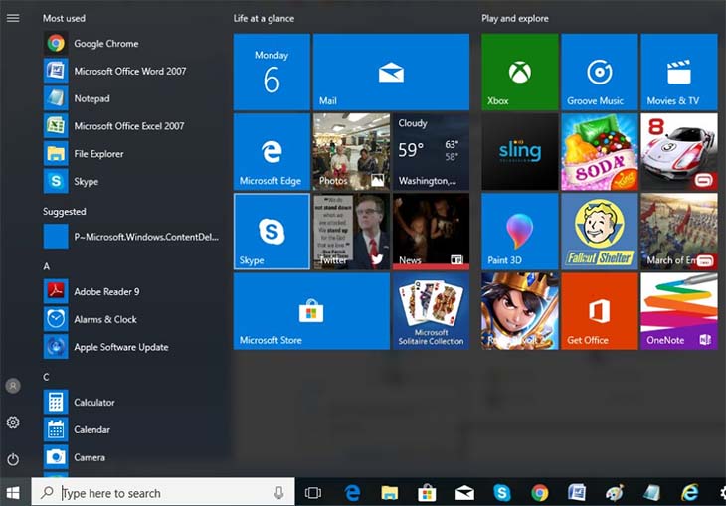The height and width of the screenshot is (506, 726).
Task: Open the News tile
Action: [431, 232]
